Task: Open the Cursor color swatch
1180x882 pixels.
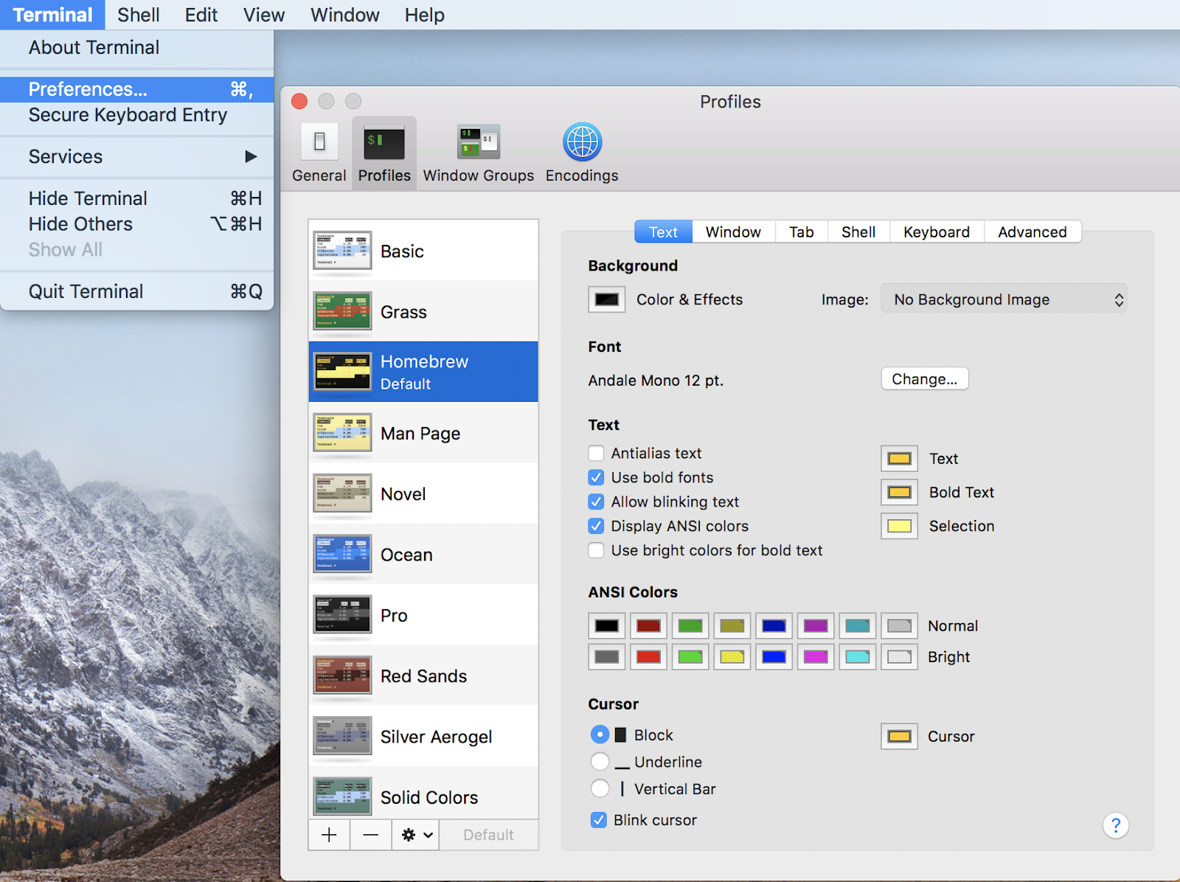Action: pos(900,737)
